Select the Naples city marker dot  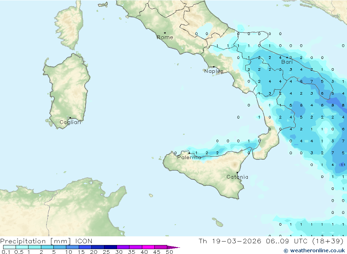point(214,67)
